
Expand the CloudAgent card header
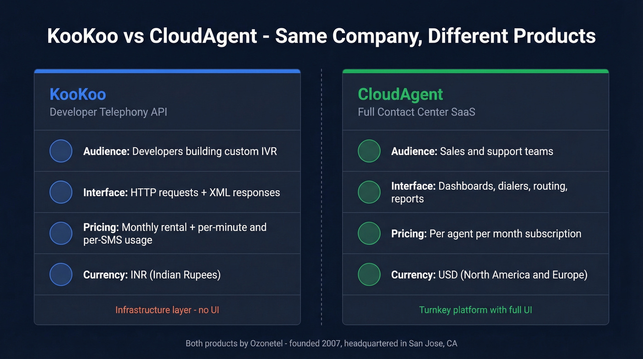[475, 100]
